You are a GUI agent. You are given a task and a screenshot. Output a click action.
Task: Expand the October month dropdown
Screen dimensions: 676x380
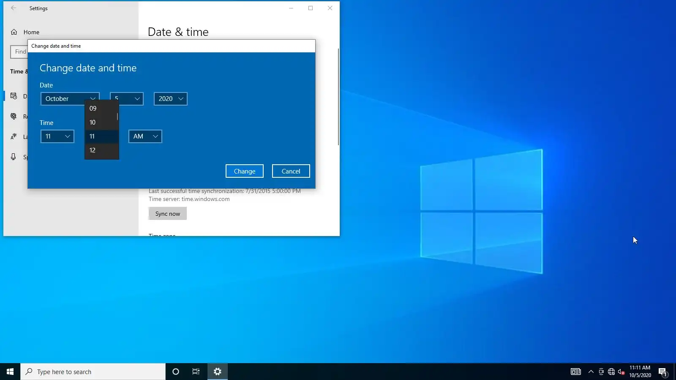70,99
